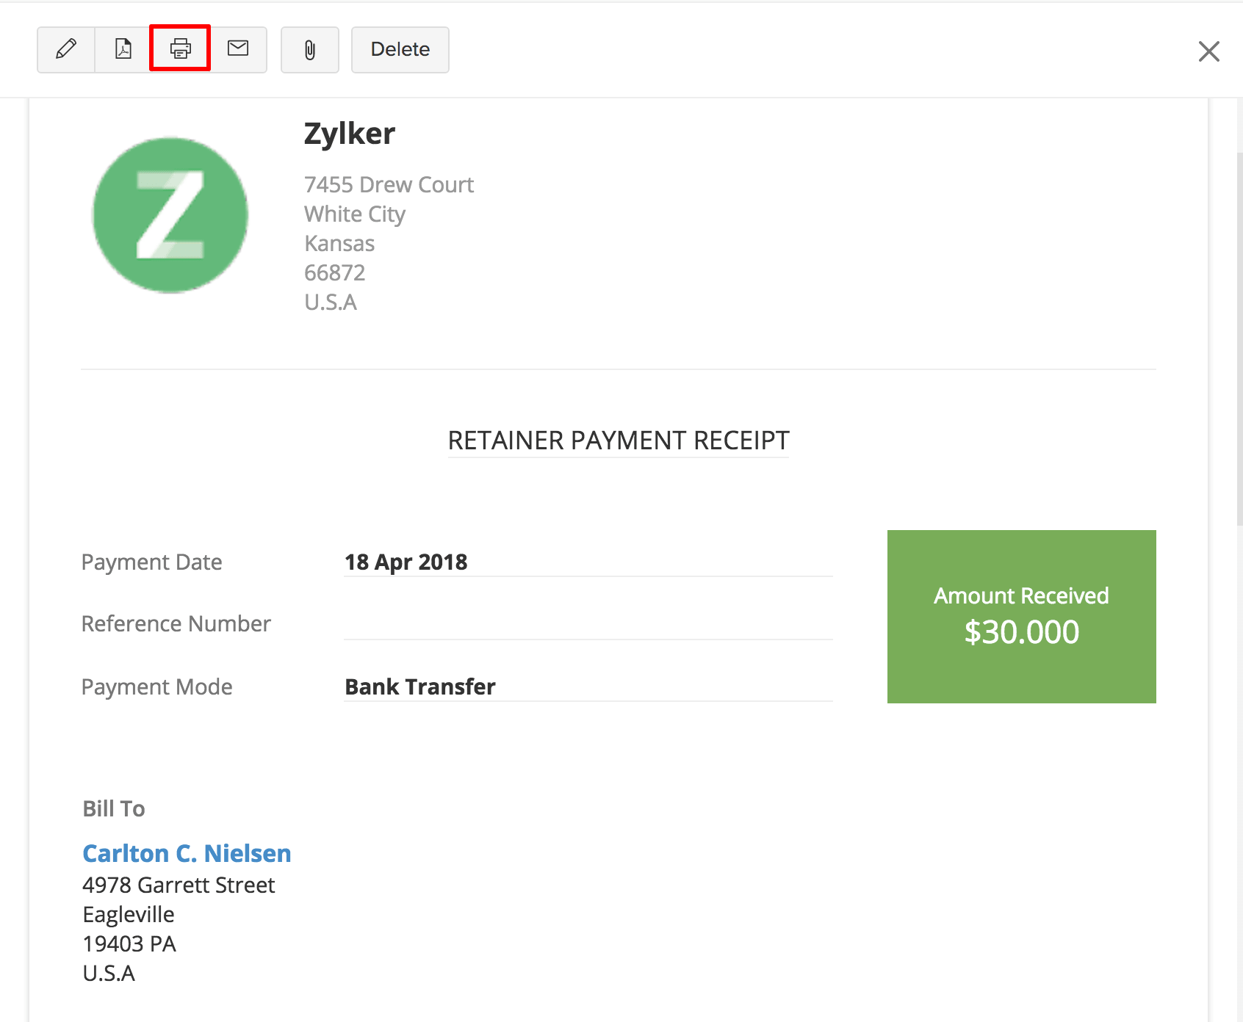Delete this retainer payment

coord(400,49)
